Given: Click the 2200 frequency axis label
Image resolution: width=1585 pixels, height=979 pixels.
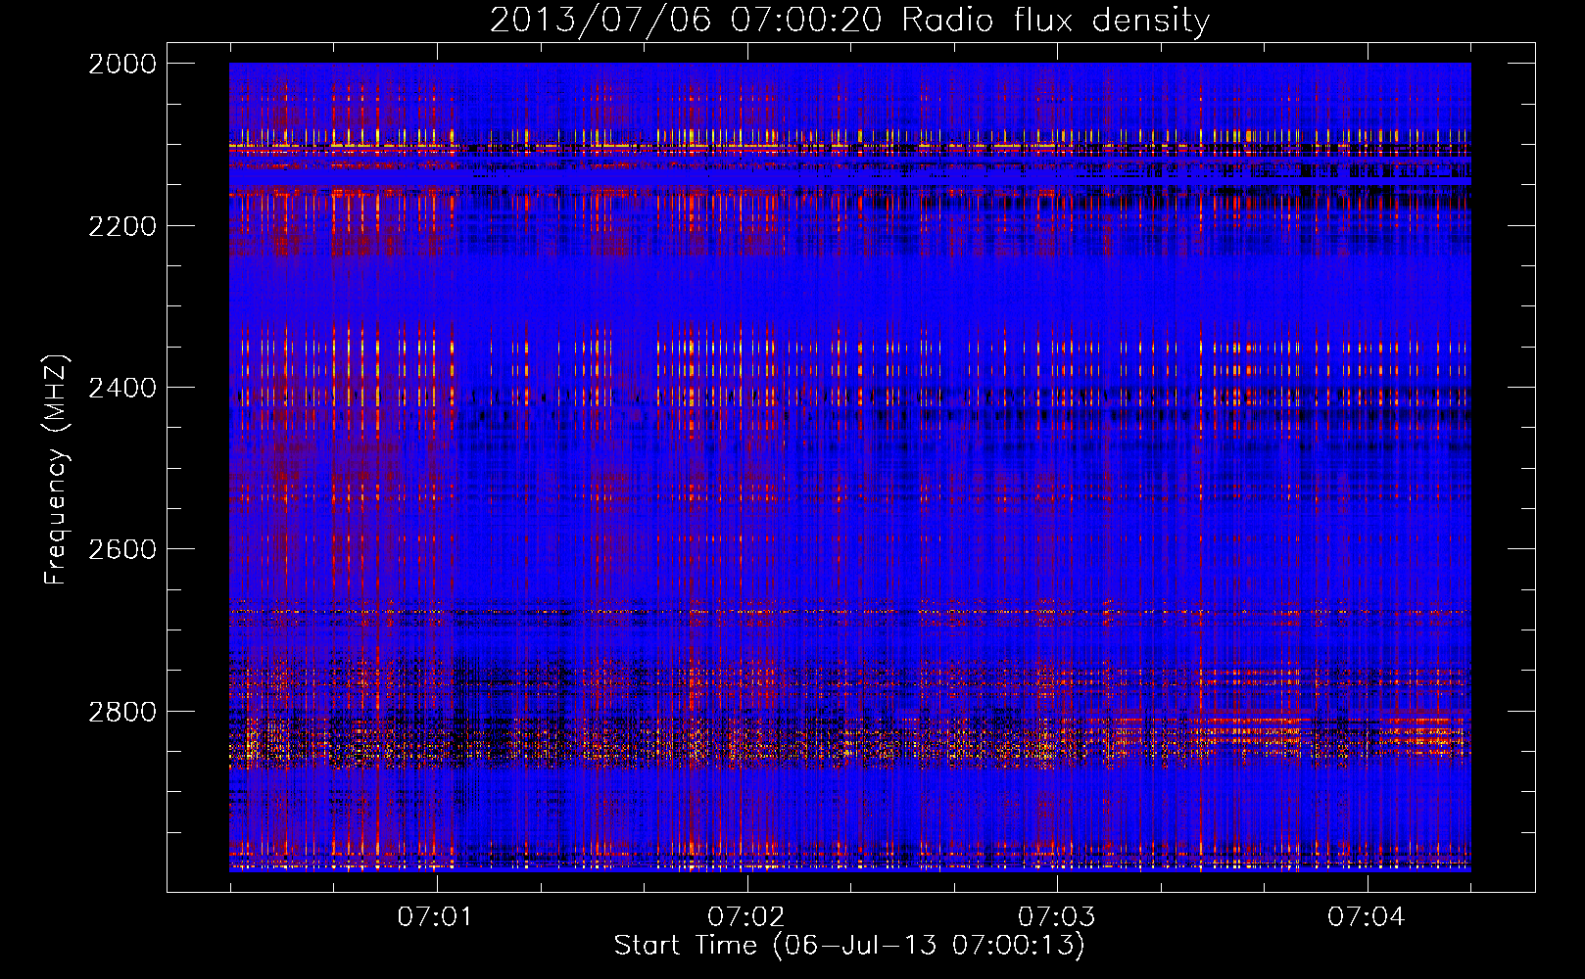Looking at the screenshot, I should pyautogui.click(x=122, y=226).
